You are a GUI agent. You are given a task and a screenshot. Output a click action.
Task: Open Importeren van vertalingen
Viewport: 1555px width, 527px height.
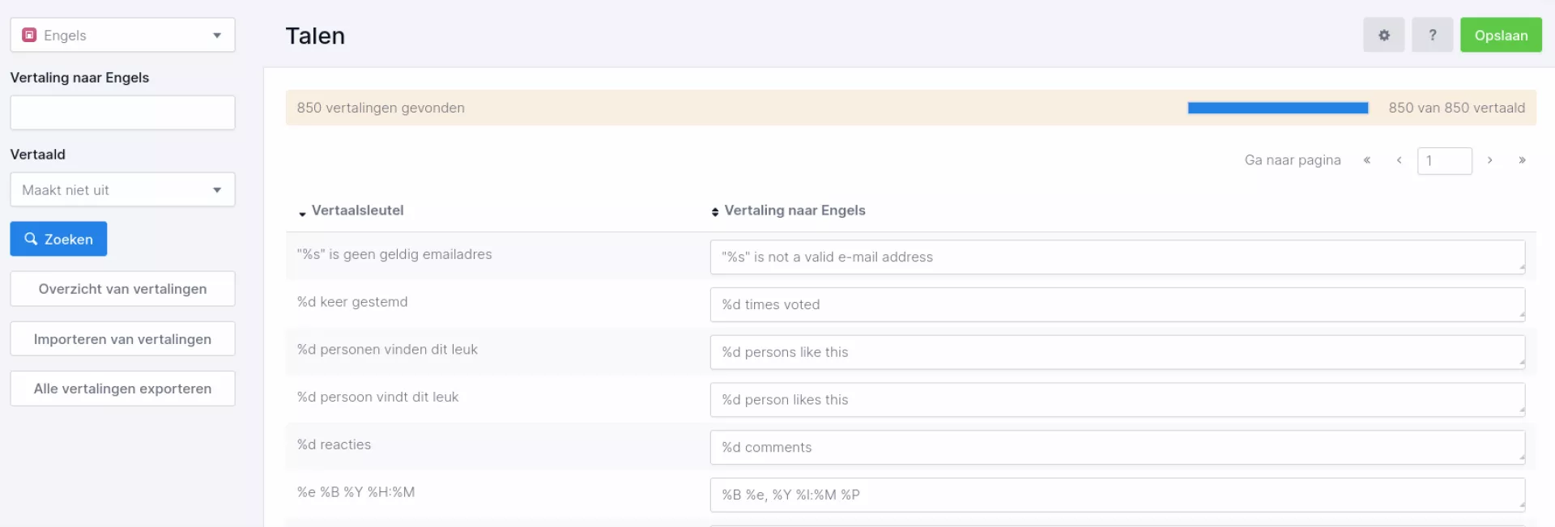[x=122, y=339]
